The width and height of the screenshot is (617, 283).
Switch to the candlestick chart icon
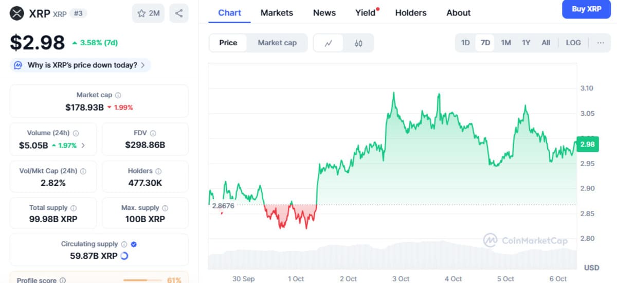pyautogui.click(x=358, y=43)
